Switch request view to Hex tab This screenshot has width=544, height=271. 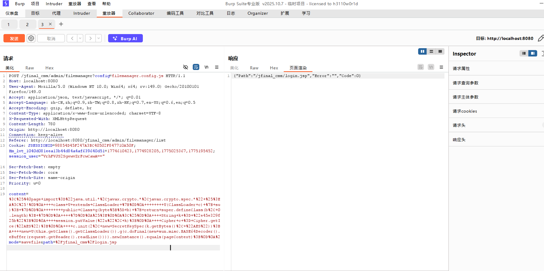[x=49, y=68]
